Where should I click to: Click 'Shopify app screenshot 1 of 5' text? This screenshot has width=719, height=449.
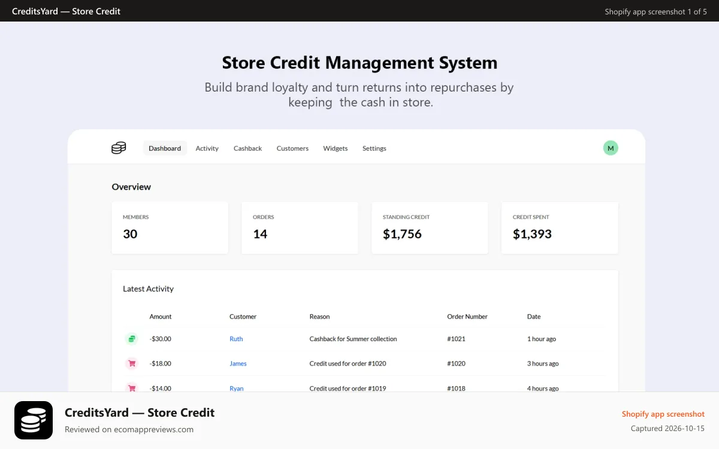tap(655, 11)
